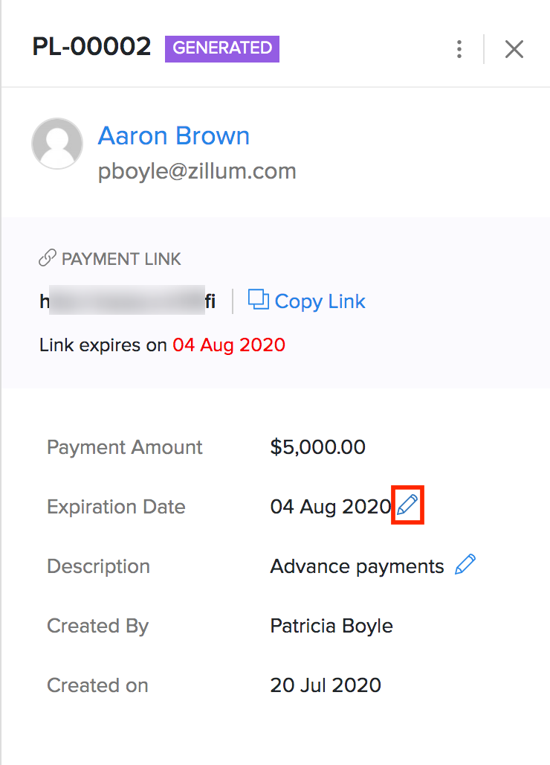Screen dimensions: 550x765
Task: Click the Copy Link text
Action: (x=320, y=301)
